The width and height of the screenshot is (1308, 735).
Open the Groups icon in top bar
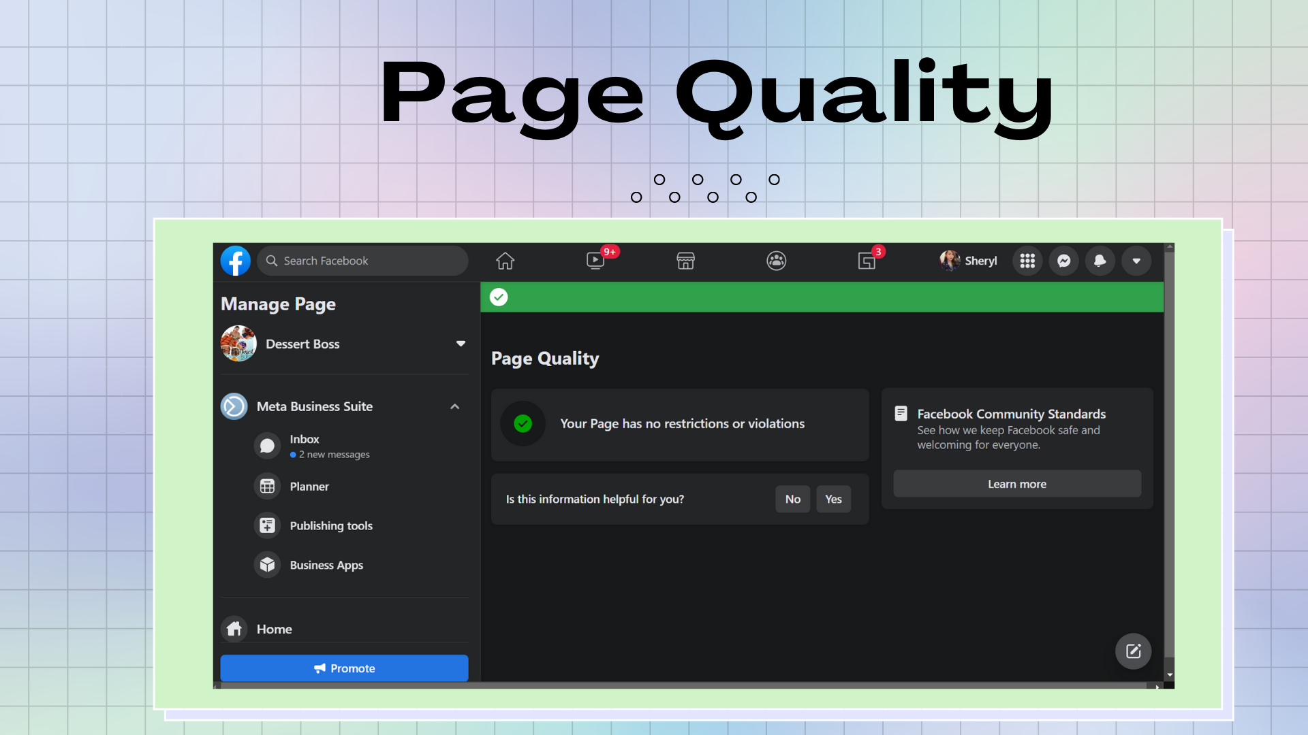coord(776,261)
